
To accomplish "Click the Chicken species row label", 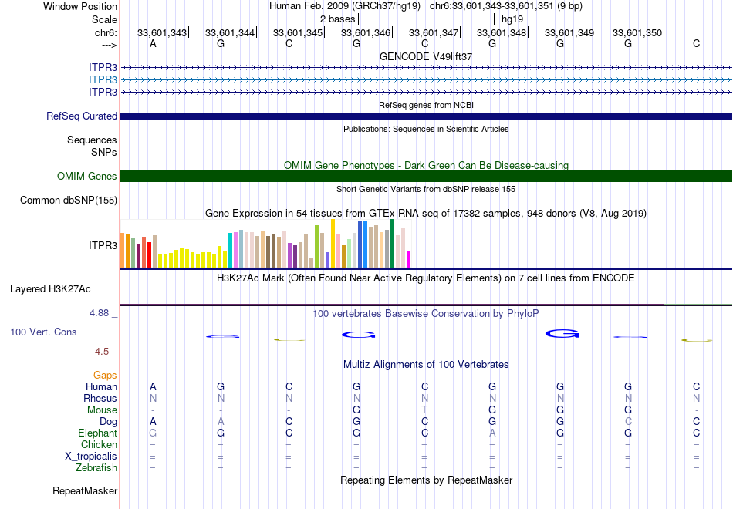I will click(99, 444).
